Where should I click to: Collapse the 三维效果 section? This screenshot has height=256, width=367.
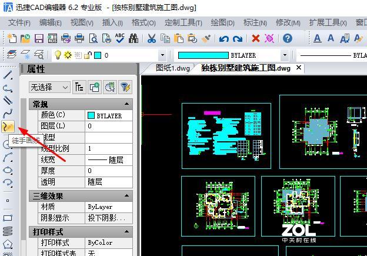pos(126,195)
